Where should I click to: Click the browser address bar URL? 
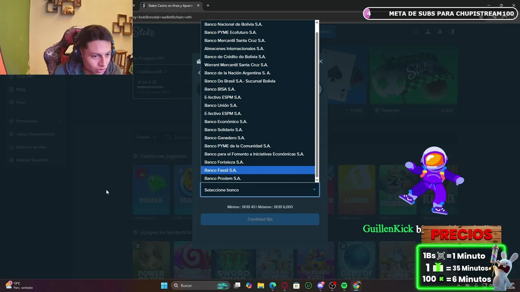click(162, 17)
